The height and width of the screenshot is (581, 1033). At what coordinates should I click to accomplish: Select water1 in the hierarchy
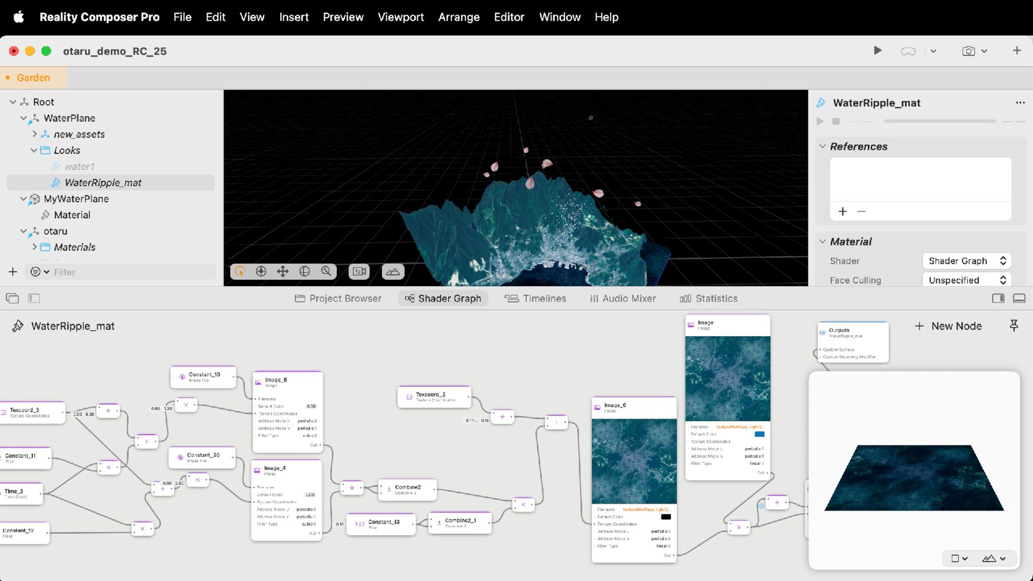pyautogui.click(x=79, y=167)
